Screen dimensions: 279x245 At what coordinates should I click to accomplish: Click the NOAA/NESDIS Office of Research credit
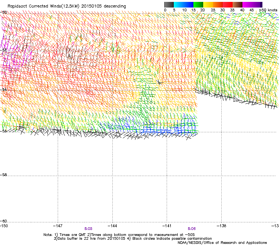[x=222, y=243]
